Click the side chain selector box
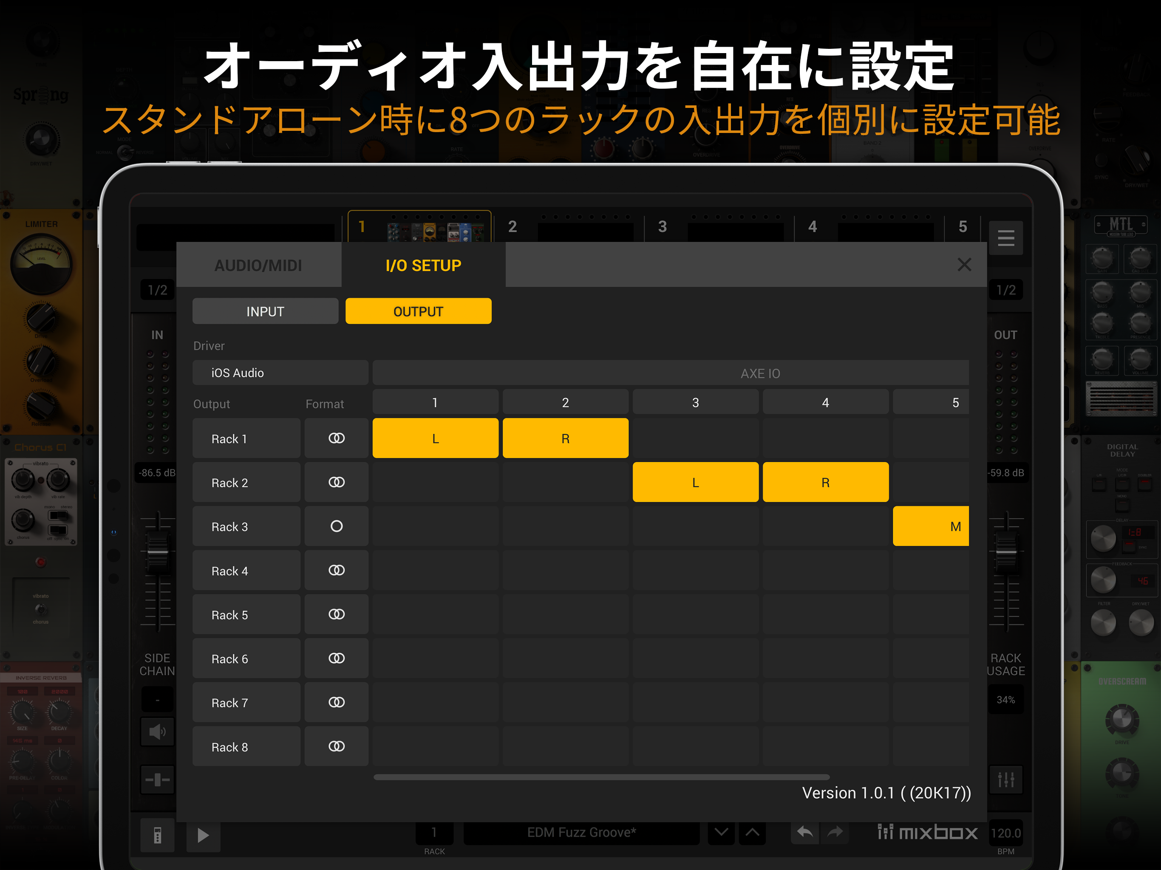1161x870 pixels. coord(157,700)
